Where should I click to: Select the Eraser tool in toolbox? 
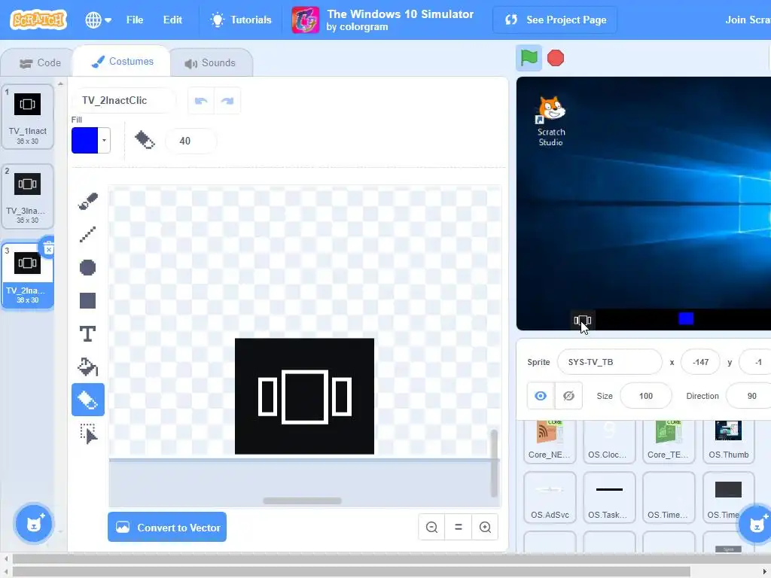(88, 400)
